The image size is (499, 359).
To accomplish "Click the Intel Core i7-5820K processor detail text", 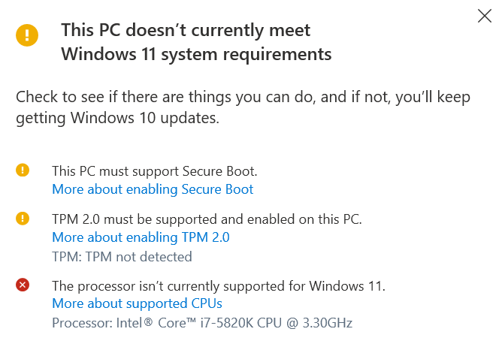I will coord(202,323).
